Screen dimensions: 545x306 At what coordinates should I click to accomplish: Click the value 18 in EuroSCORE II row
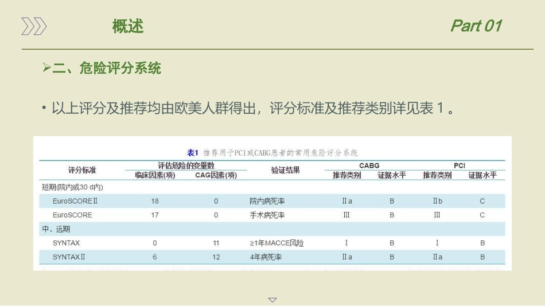(x=155, y=201)
